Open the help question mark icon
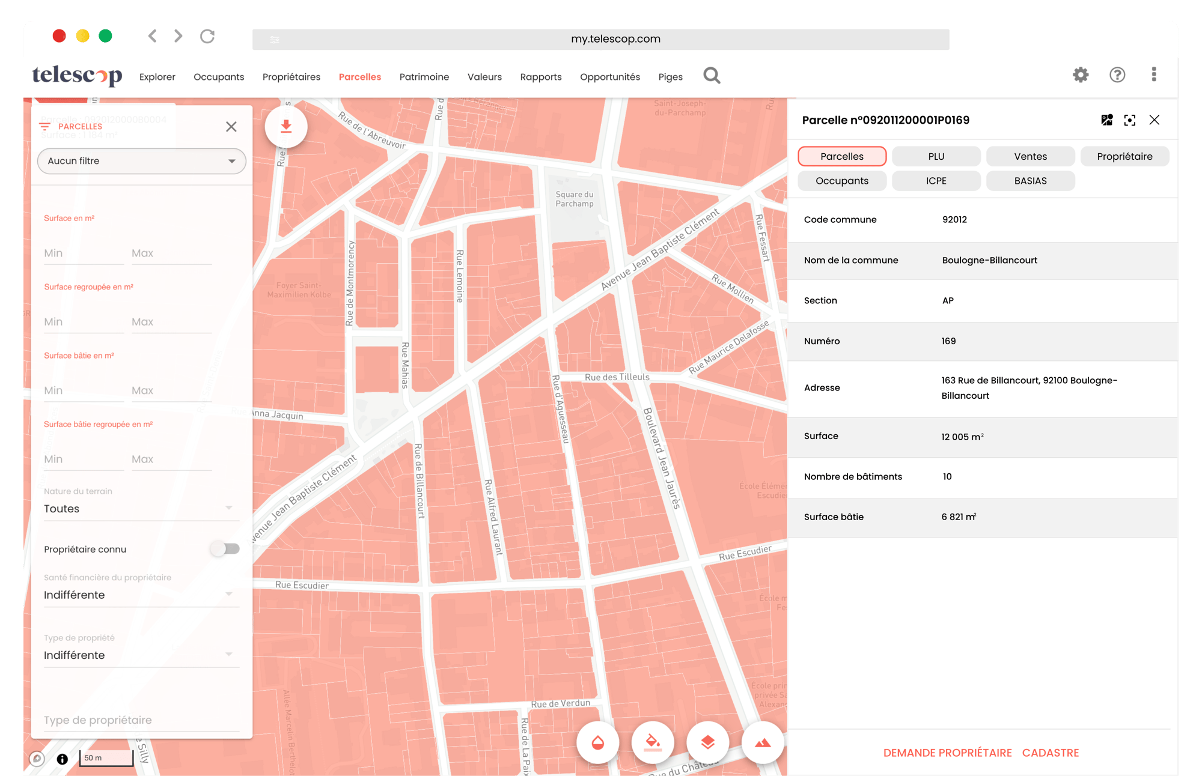 pyautogui.click(x=1117, y=75)
